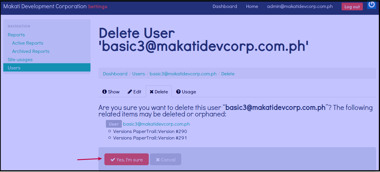Screen dimensions: 380x172
Task: Log out of the admin account
Action: 352,7
